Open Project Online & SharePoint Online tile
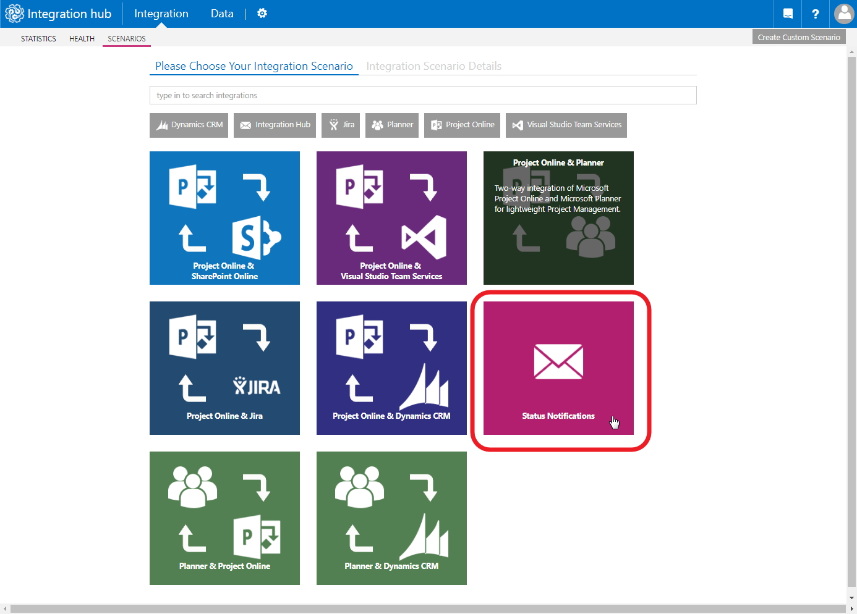This screenshot has height=614, width=857. (x=224, y=218)
